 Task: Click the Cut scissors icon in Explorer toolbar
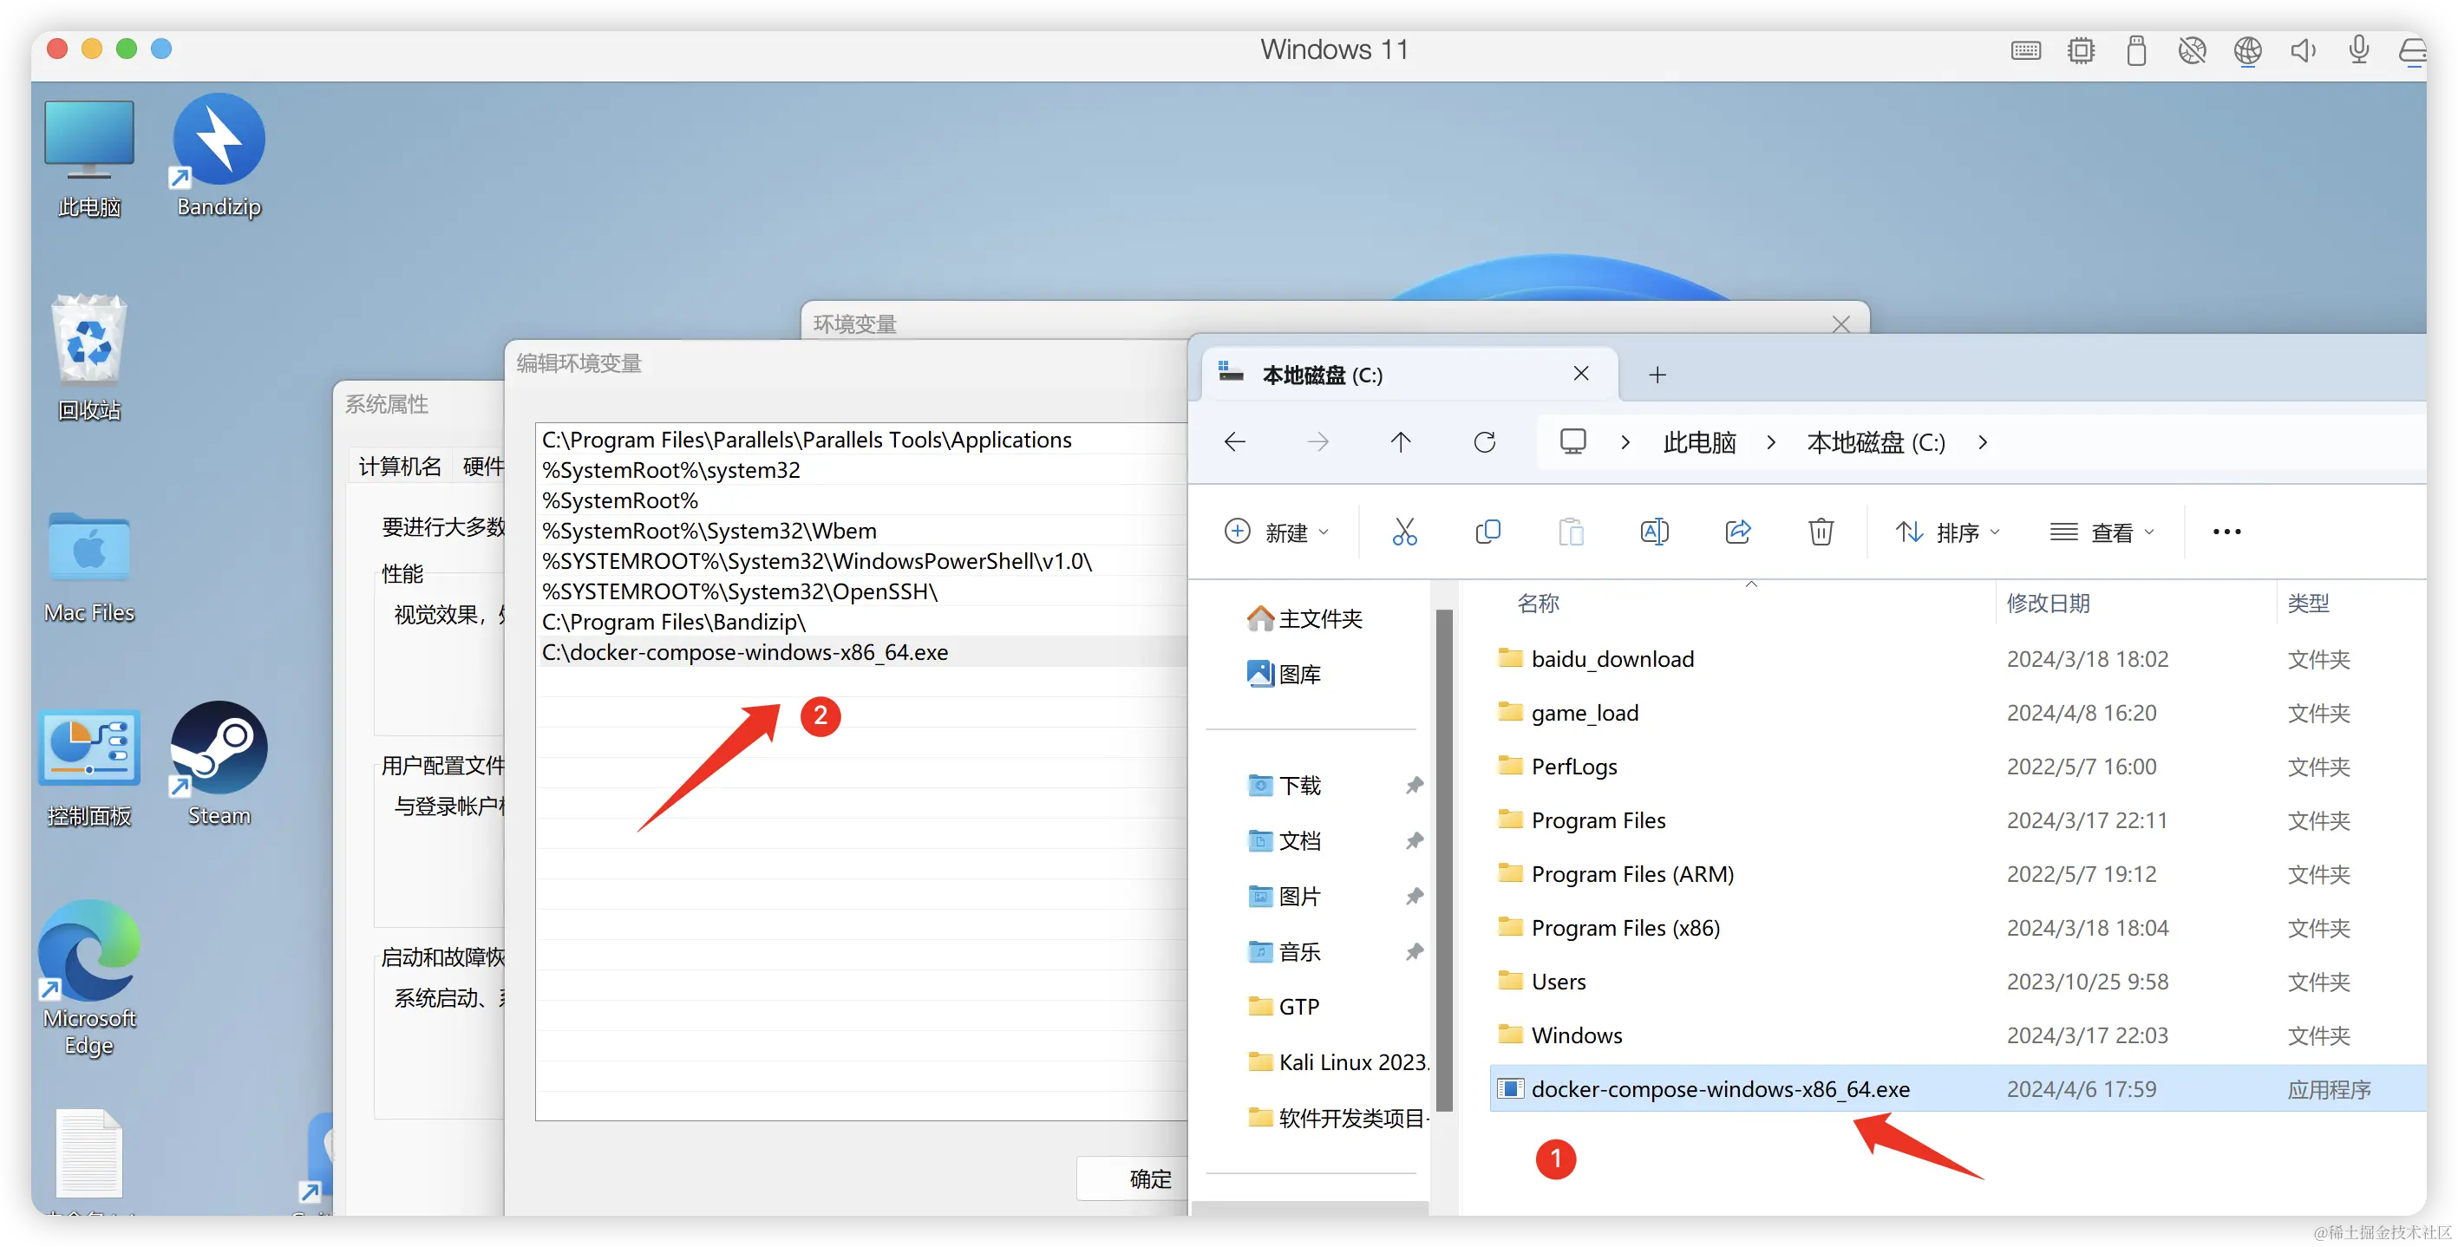click(x=1403, y=532)
